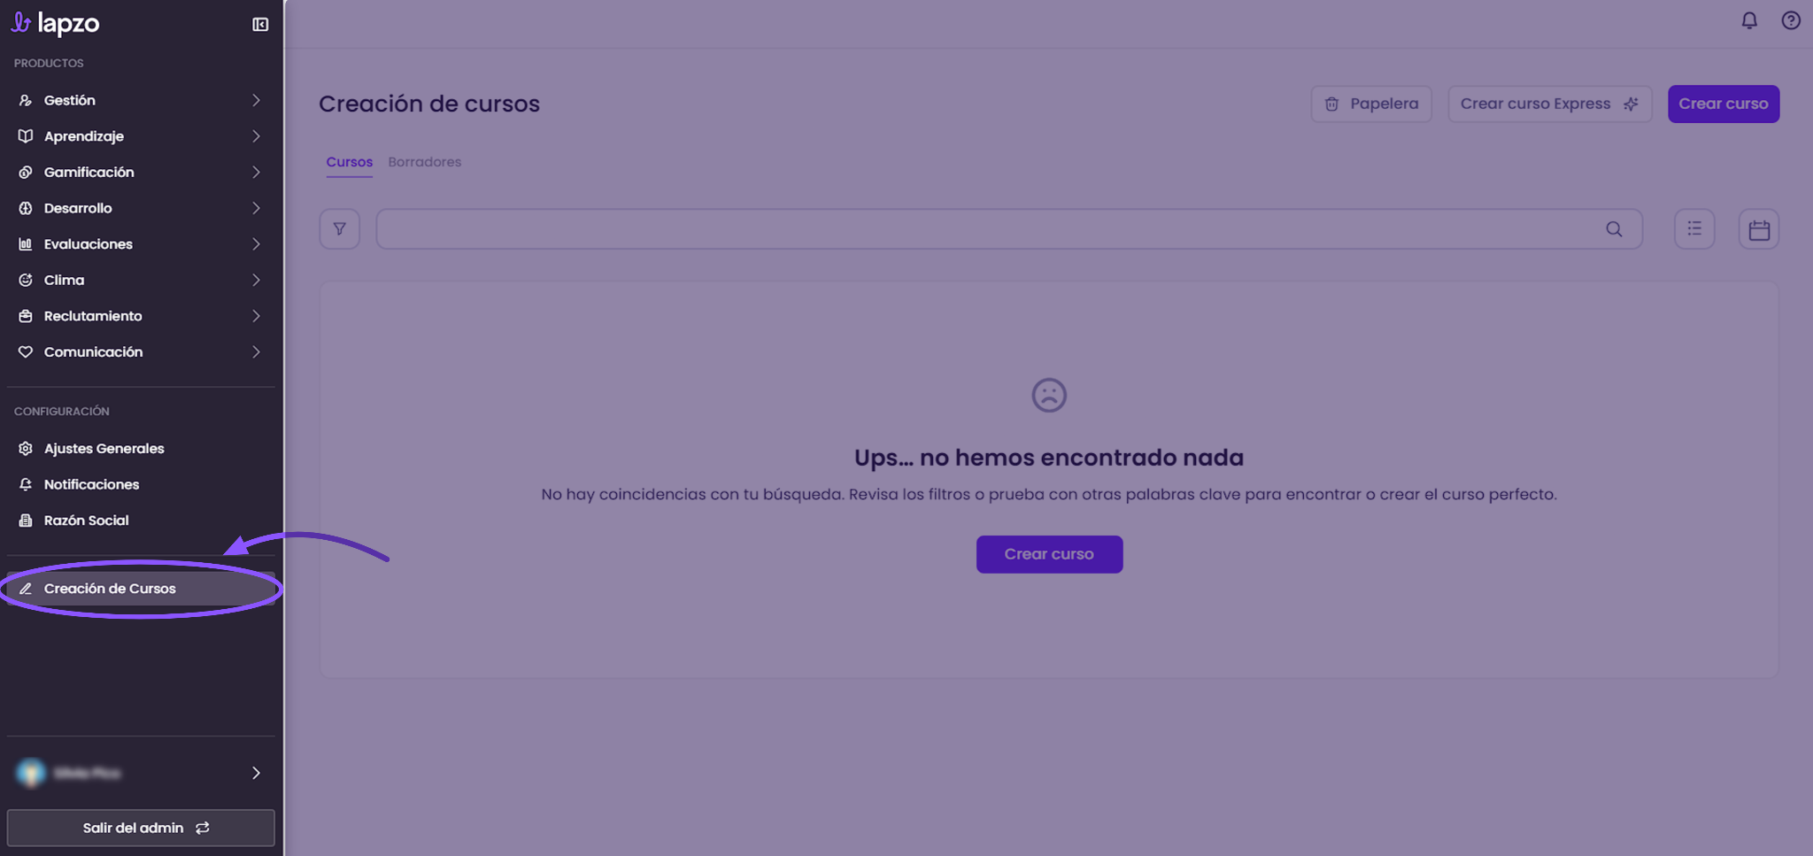Expand the Evaluaciones chevron
The image size is (1813, 856).
pos(256,244)
